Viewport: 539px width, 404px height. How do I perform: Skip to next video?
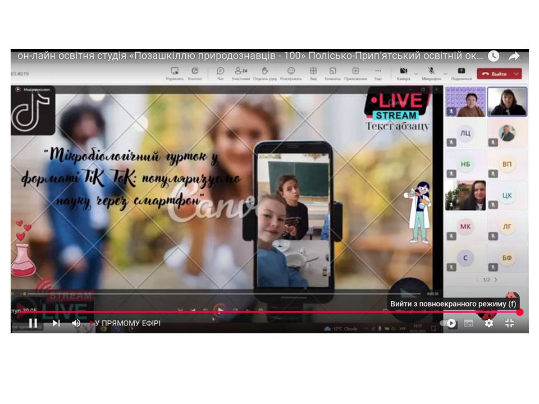click(x=56, y=323)
